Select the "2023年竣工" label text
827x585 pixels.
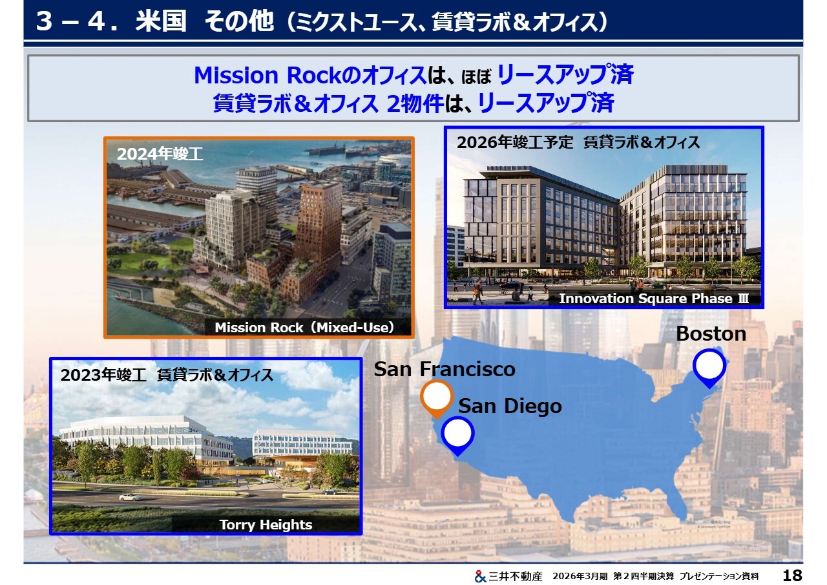point(103,376)
